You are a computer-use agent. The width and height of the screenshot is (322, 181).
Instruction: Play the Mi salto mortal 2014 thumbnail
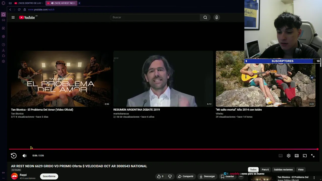tap(265, 79)
